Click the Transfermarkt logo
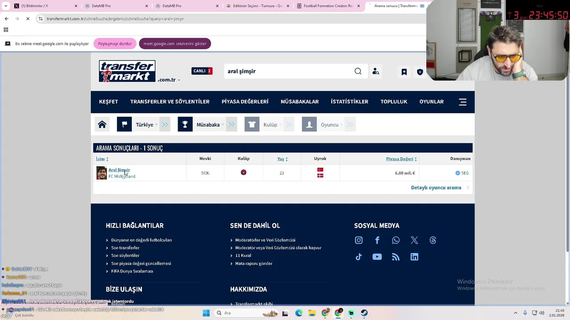Viewport: 570px width, 320px height. click(127, 71)
